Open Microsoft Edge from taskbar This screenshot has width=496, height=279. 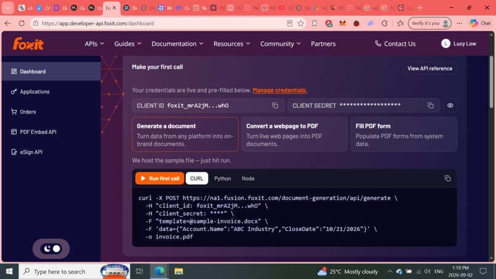(159, 272)
